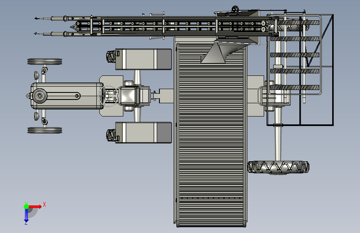Select the tractor steering wheel
360x233 pixels.
point(108,96)
